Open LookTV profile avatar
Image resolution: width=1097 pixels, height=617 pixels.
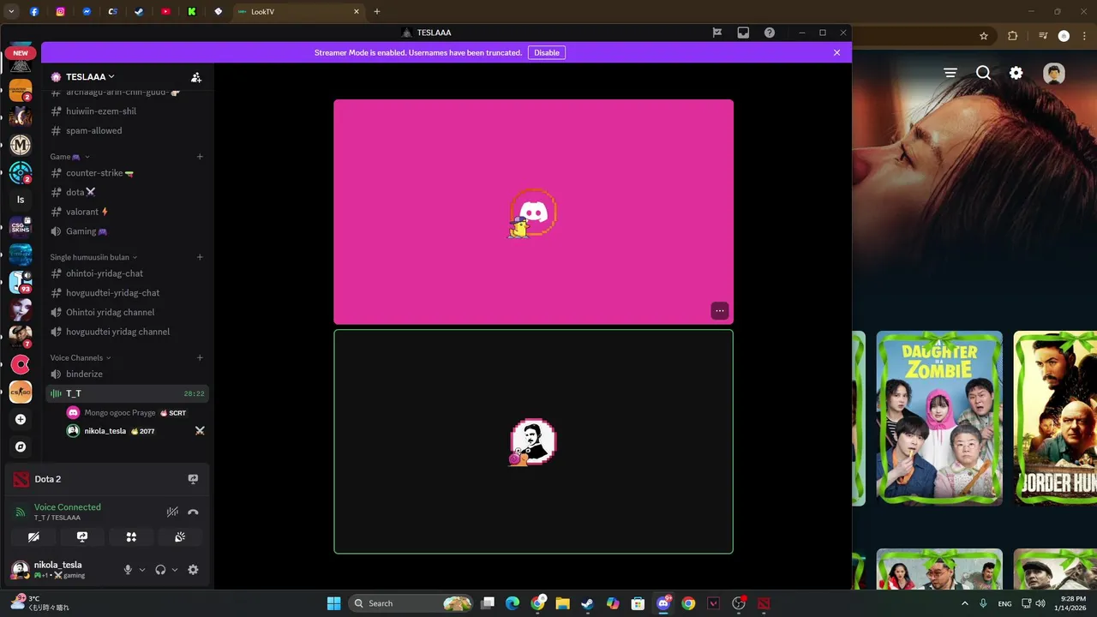click(1053, 73)
